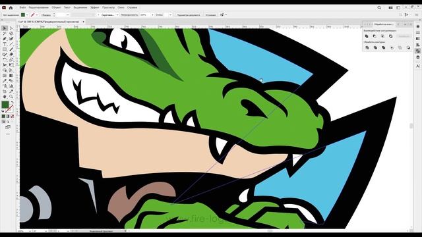Click Outline pathfinder icon
This screenshot has width=422, height=237.
click(400, 47)
